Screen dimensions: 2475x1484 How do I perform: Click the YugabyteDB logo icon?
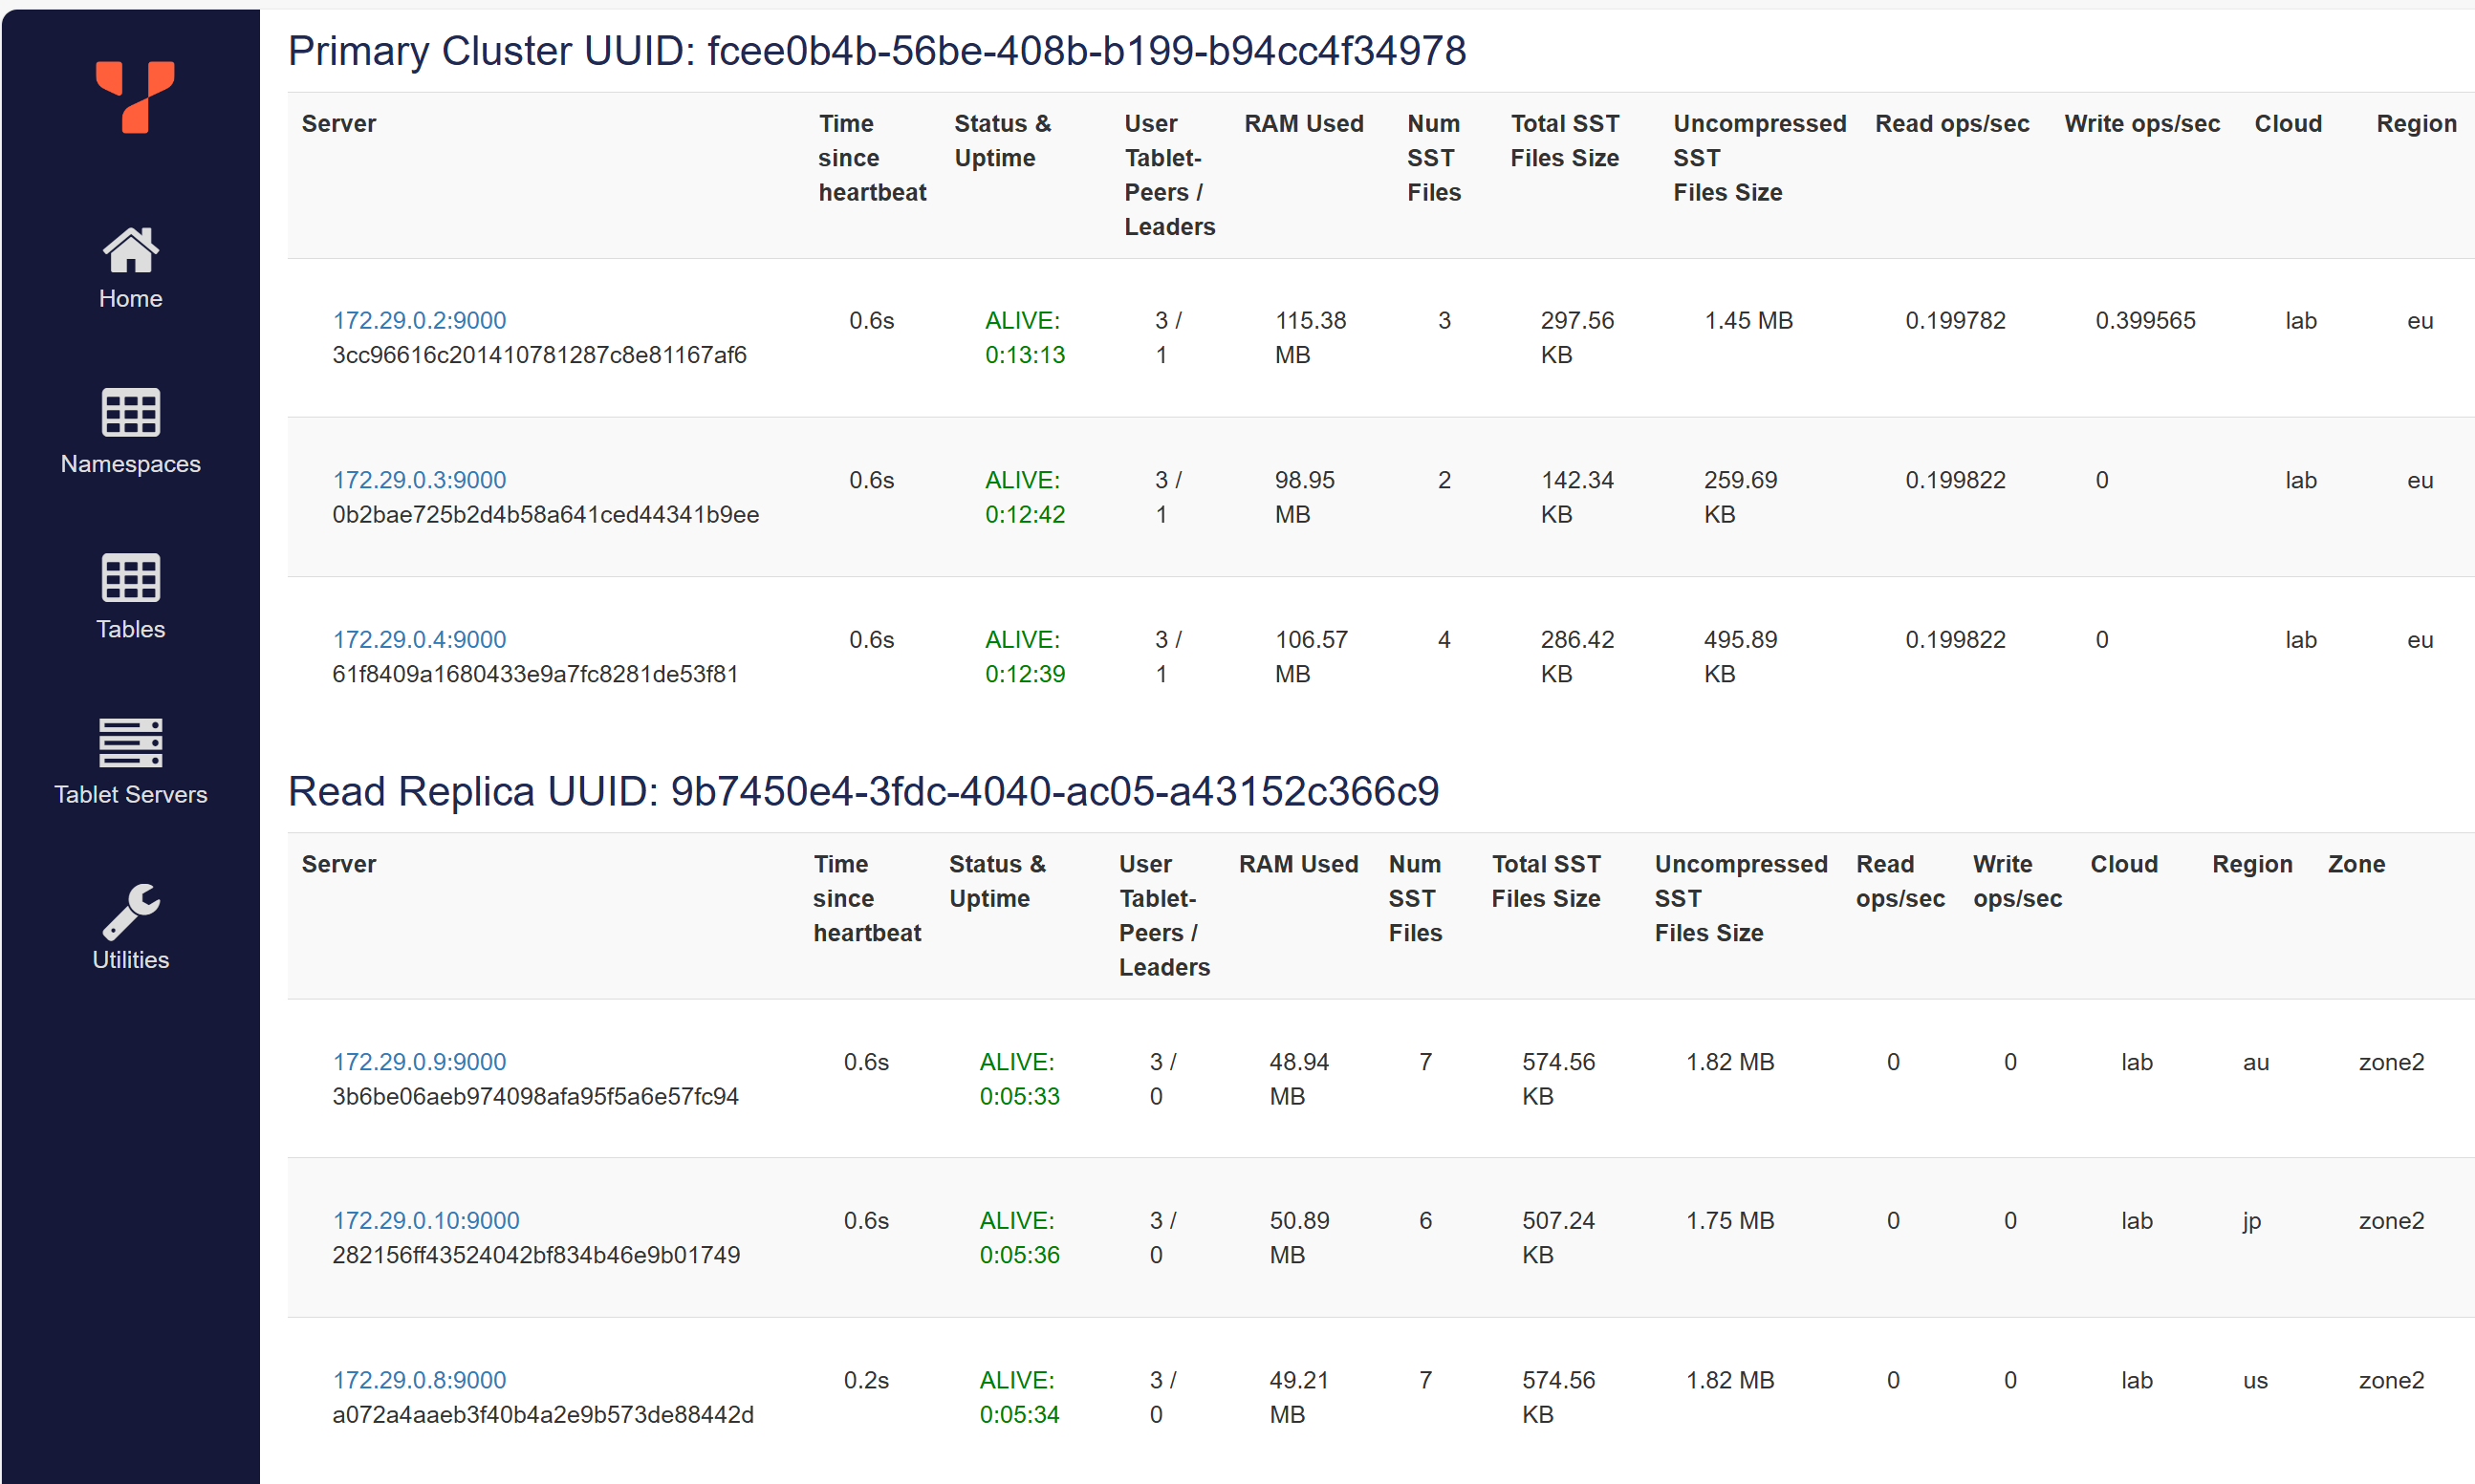(x=134, y=97)
